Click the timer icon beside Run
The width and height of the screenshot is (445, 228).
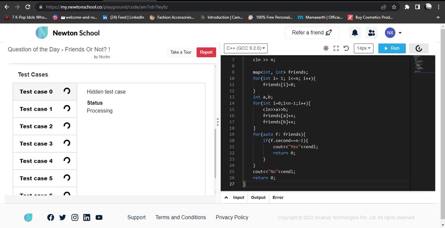click(419, 48)
